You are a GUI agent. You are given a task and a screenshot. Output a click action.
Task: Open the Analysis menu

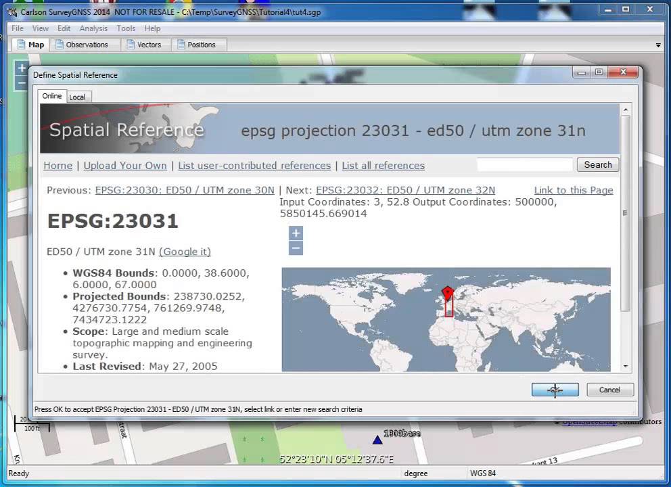(x=93, y=28)
